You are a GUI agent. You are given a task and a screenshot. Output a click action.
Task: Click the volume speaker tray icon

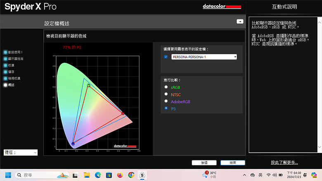point(275,175)
